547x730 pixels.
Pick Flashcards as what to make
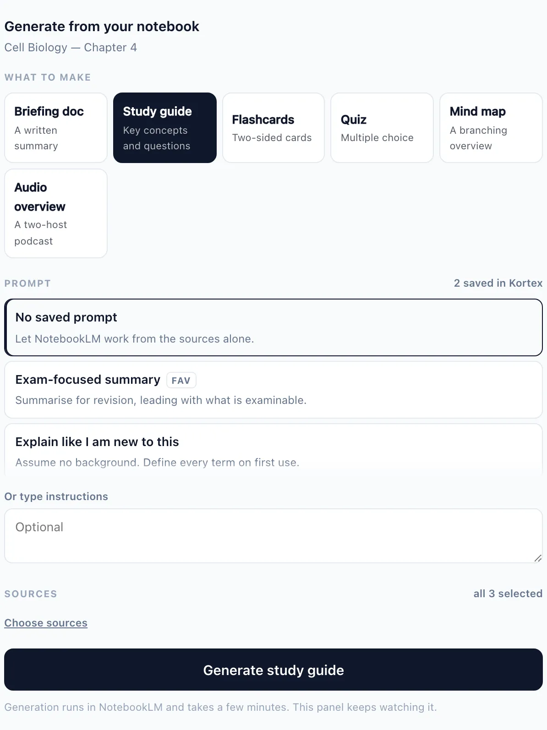coord(273,128)
